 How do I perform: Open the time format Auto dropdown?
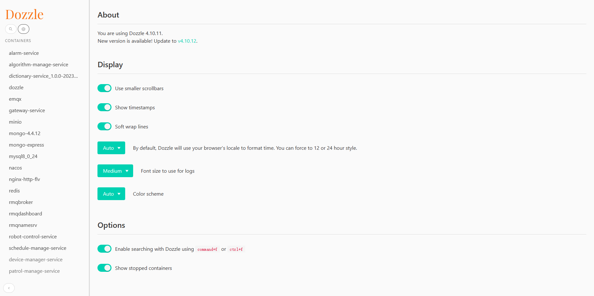click(111, 148)
